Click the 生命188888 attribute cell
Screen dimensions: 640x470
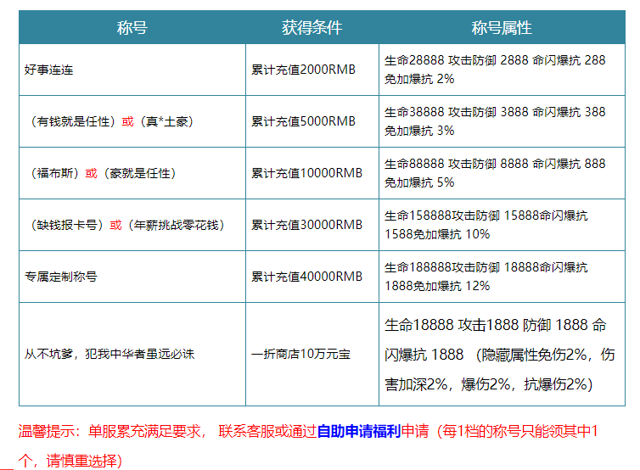coord(502,277)
